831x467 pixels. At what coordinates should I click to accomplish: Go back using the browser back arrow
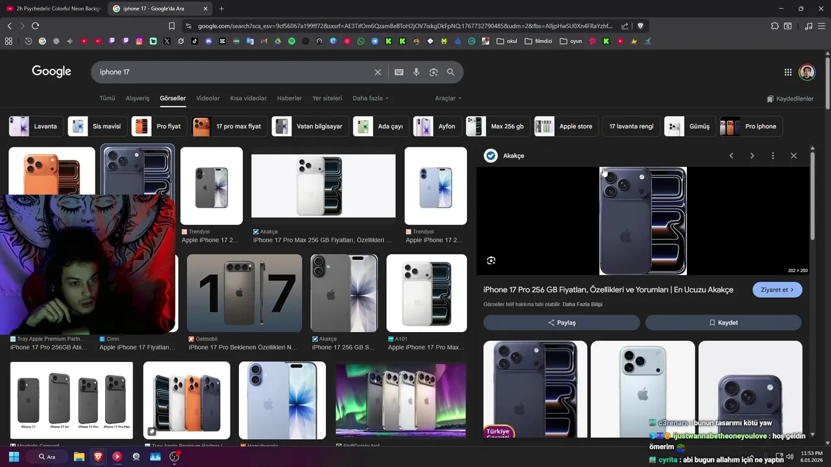pos(9,26)
